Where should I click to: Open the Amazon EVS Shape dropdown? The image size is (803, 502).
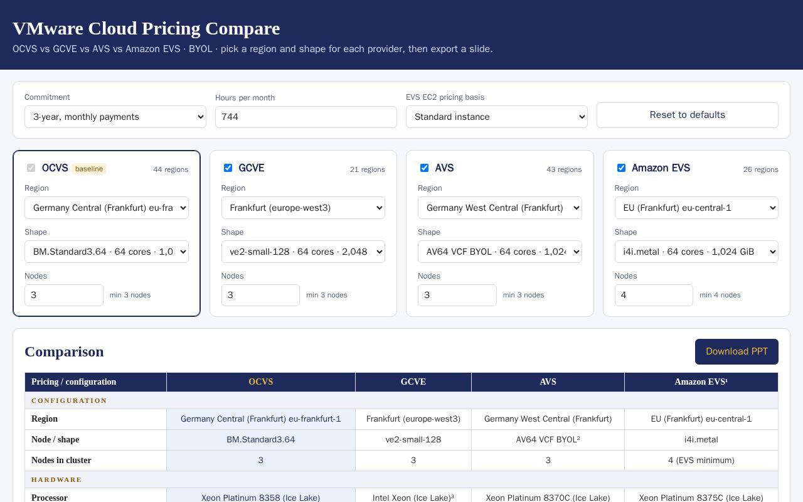point(696,252)
